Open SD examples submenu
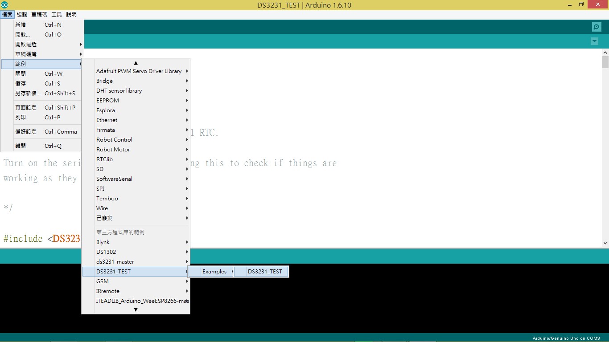The width and height of the screenshot is (609, 342). [x=136, y=169]
